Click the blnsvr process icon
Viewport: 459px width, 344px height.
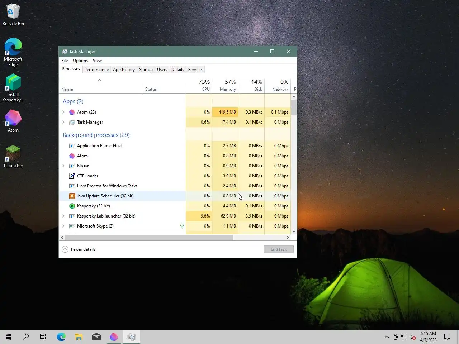[72, 166]
